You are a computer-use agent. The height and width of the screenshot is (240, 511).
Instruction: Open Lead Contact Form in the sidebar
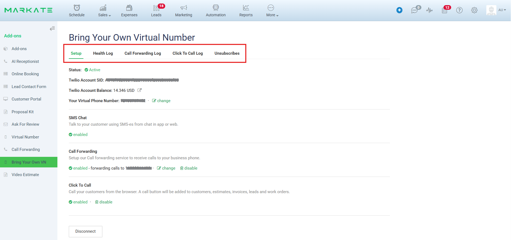click(29, 87)
